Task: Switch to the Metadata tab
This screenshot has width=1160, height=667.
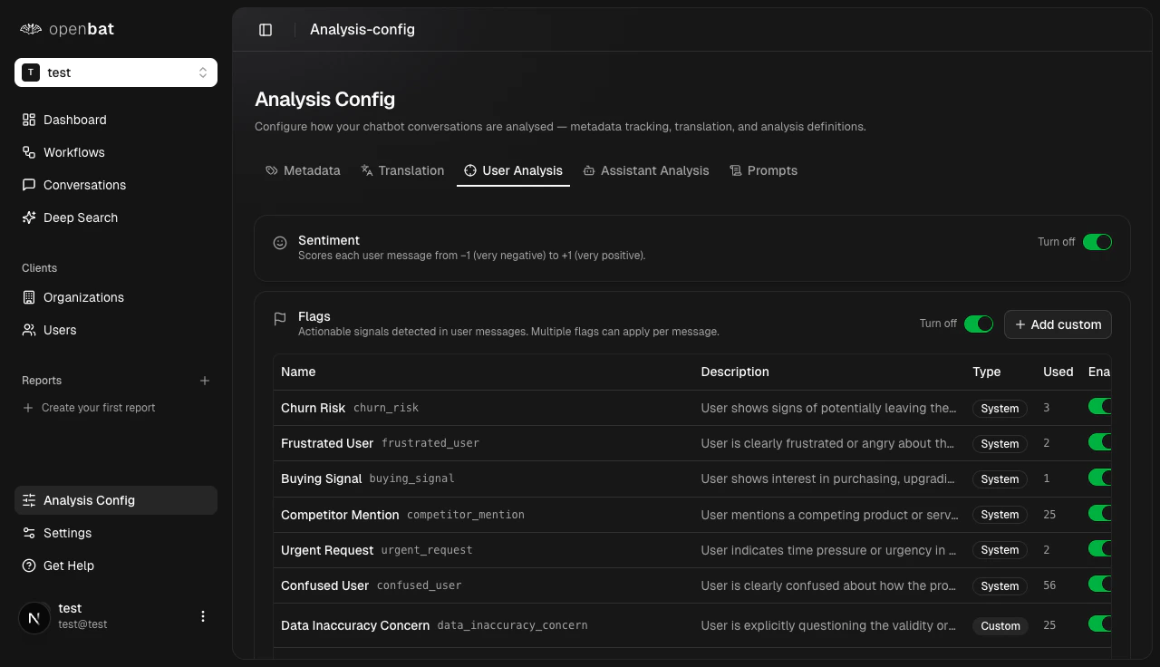Action: point(303,170)
